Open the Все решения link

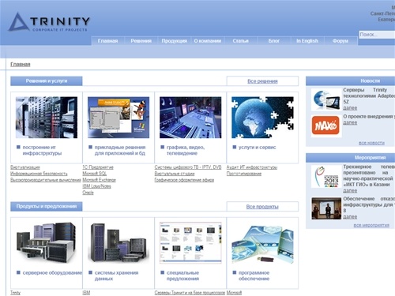point(262,81)
